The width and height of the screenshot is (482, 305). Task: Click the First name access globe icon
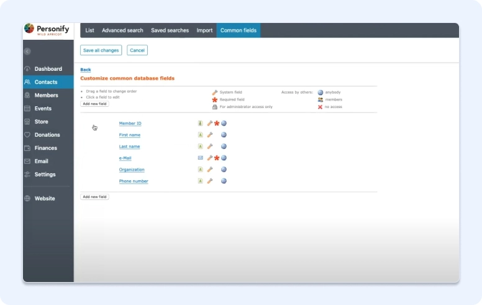tap(224, 135)
